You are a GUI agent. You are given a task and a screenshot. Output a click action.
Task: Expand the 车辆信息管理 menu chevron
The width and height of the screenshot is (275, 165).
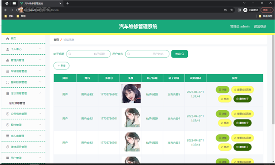(40, 71)
